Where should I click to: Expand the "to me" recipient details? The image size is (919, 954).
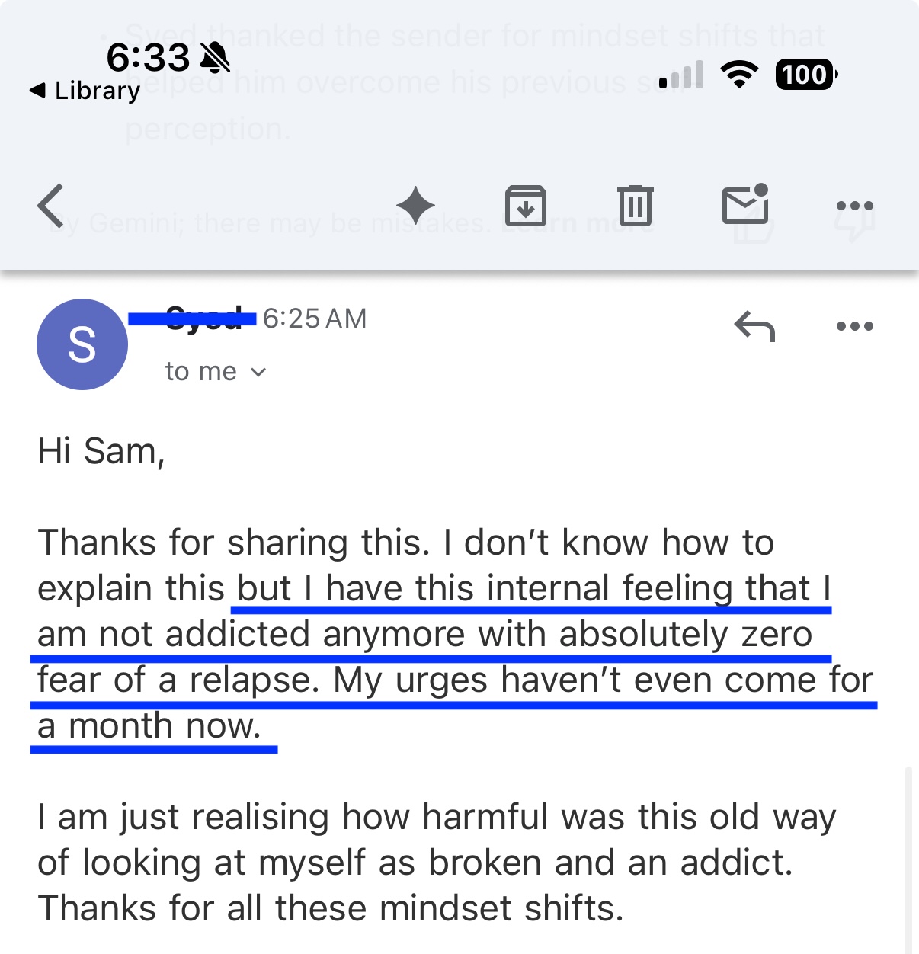201,372
